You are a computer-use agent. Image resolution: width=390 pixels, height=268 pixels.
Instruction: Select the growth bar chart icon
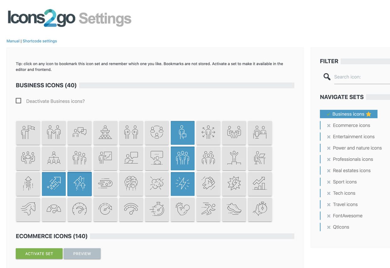click(260, 184)
